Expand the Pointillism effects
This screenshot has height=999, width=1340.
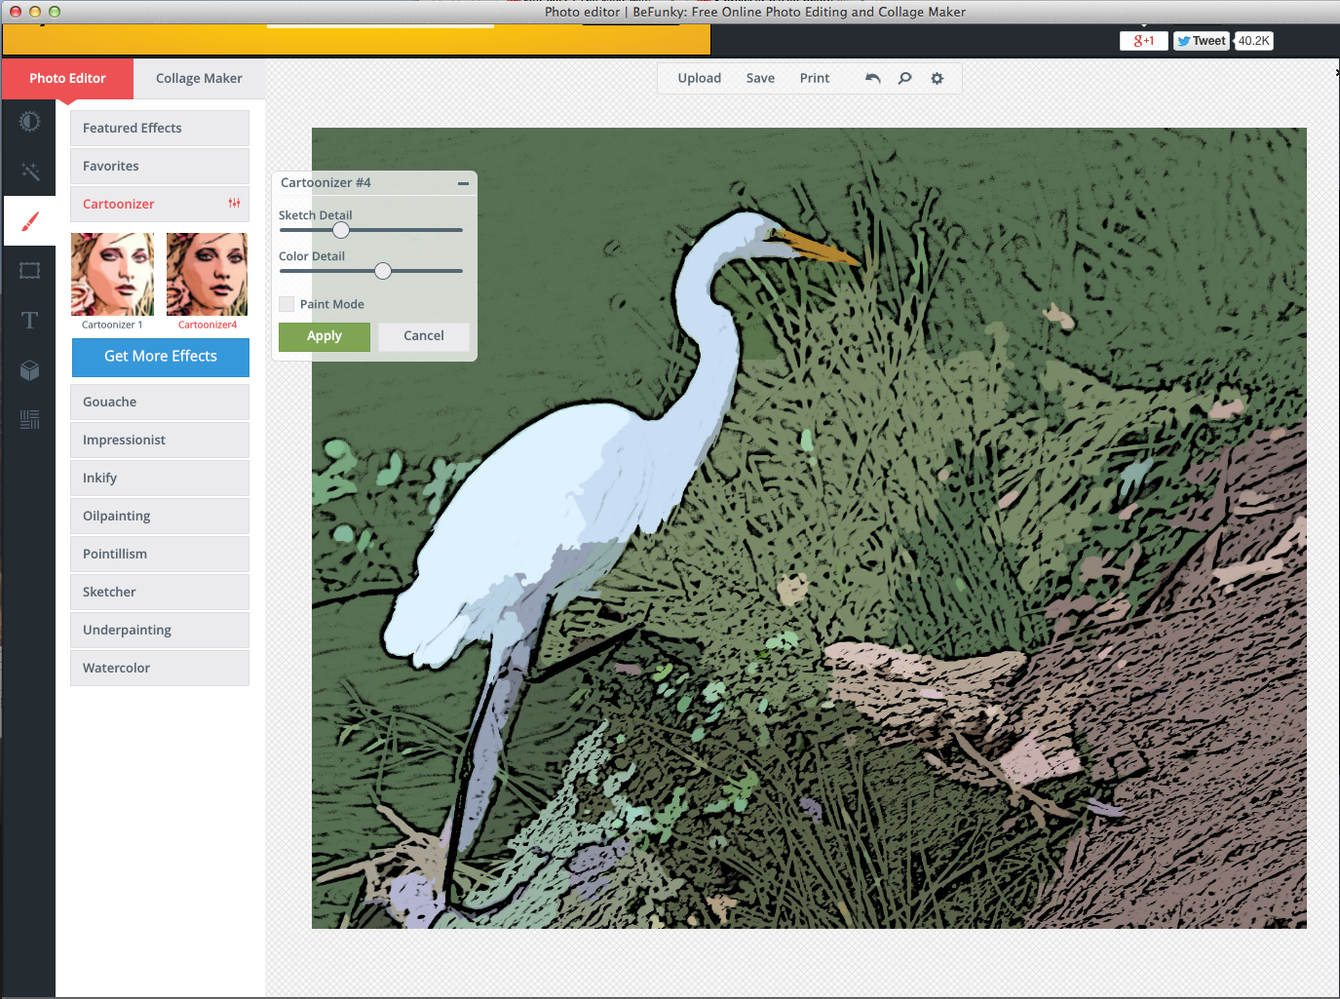tap(160, 554)
